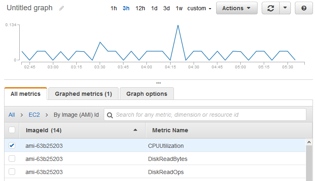Screen dimensions: 315x181
Task: Click the pencil icon to rename graph
Action: (62, 8)
